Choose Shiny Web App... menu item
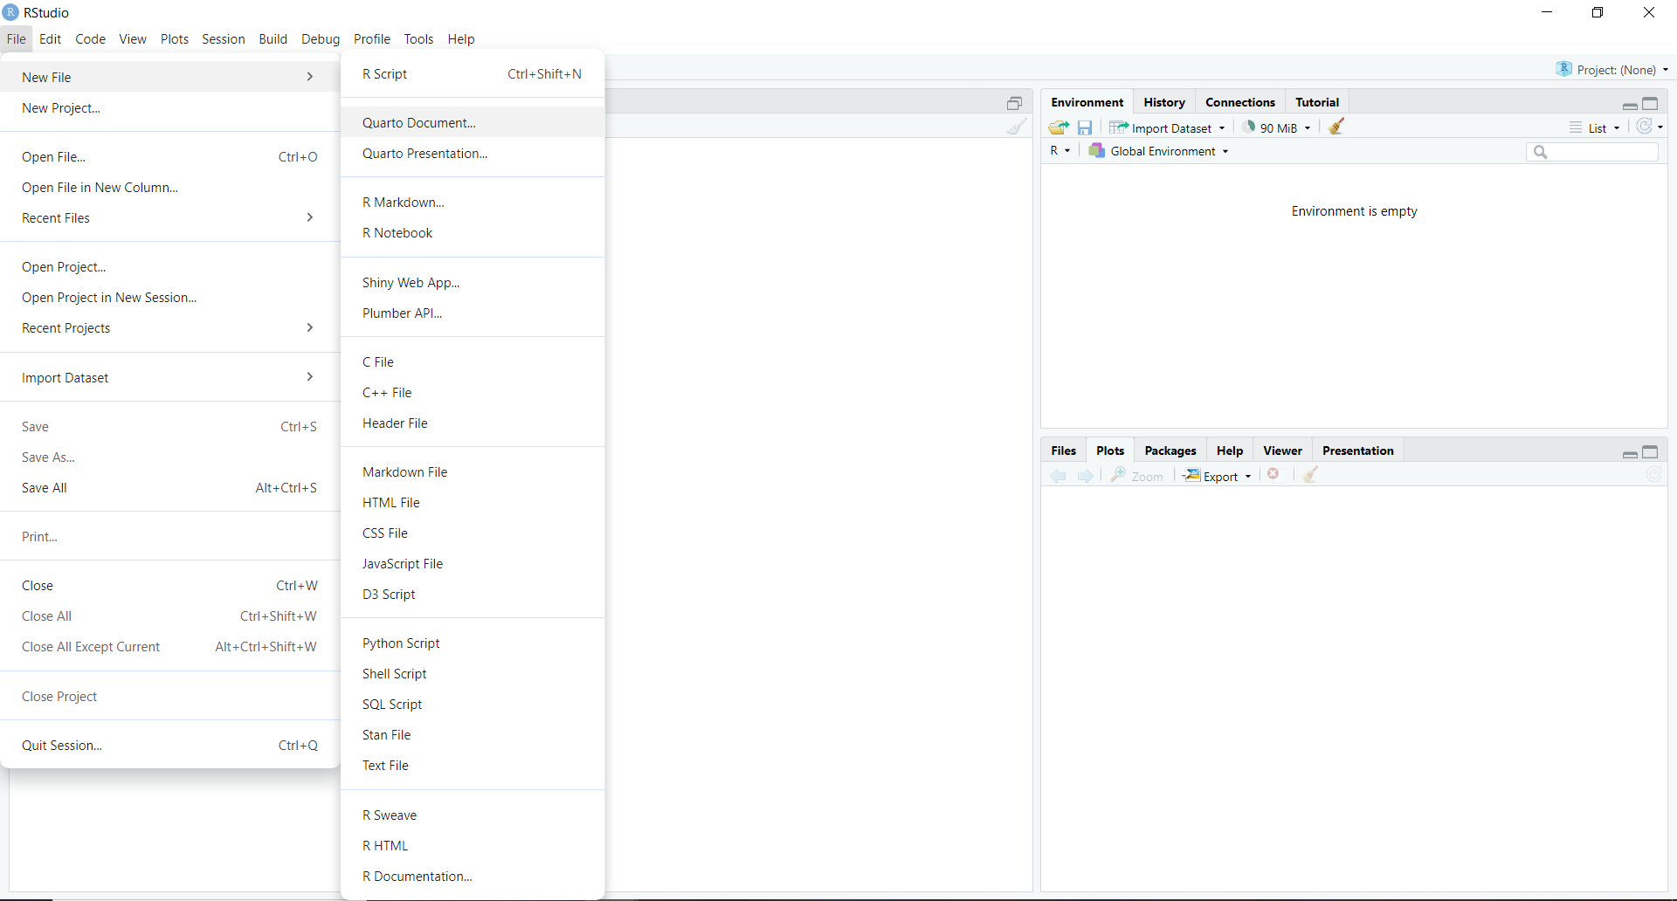Image resolution: width=1677 pixels, height=901 pixels. (473, 282)
